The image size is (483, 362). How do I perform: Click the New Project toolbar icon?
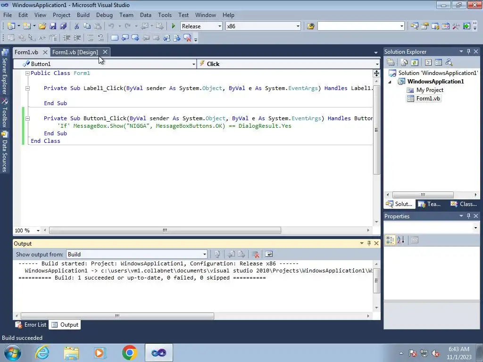pos(11,26)
